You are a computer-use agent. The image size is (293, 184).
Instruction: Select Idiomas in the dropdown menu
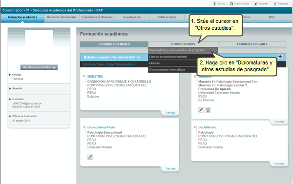pyautogui.click(x=173, y=63)
